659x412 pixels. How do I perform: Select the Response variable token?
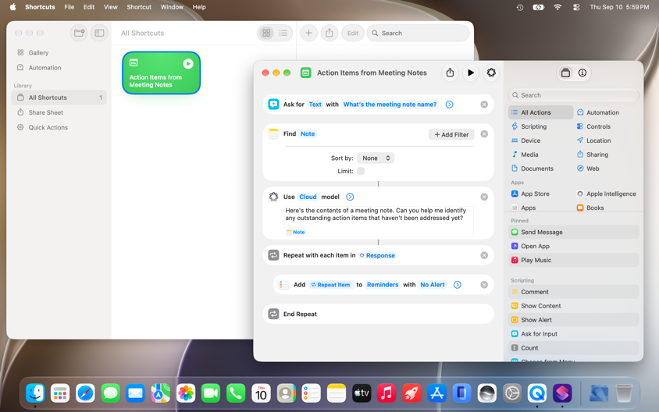[377, 255]
